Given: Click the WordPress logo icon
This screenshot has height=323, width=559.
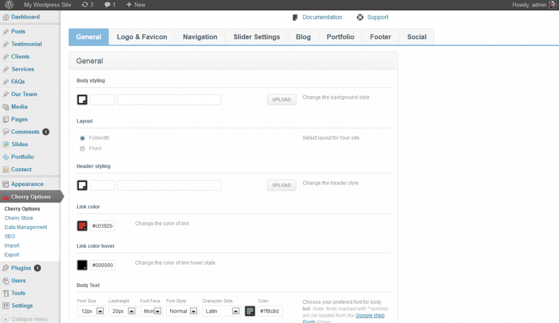Looking at the screenshot, I should tap(9, 4).
